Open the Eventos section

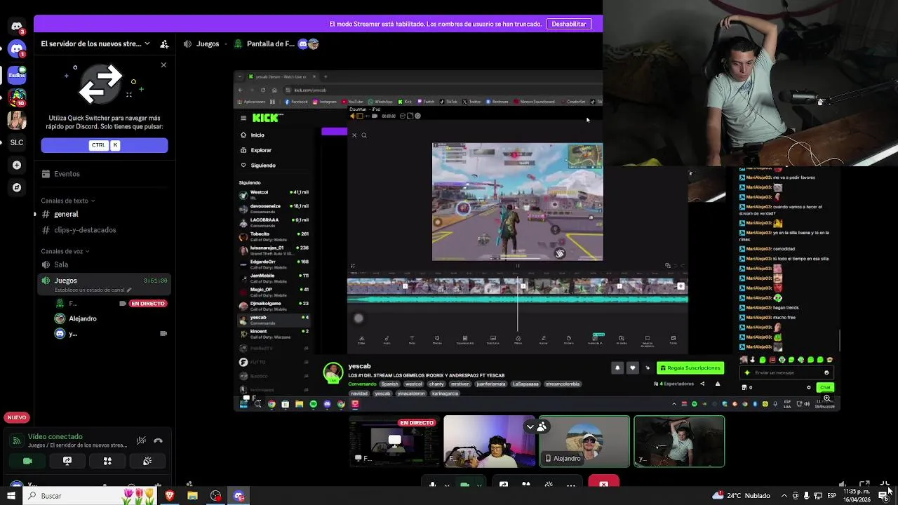(104, 174)
